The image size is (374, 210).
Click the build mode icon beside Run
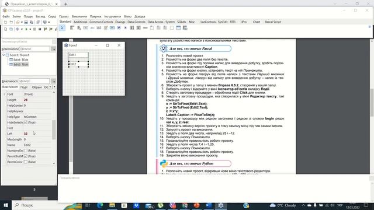tap(18, 29)
